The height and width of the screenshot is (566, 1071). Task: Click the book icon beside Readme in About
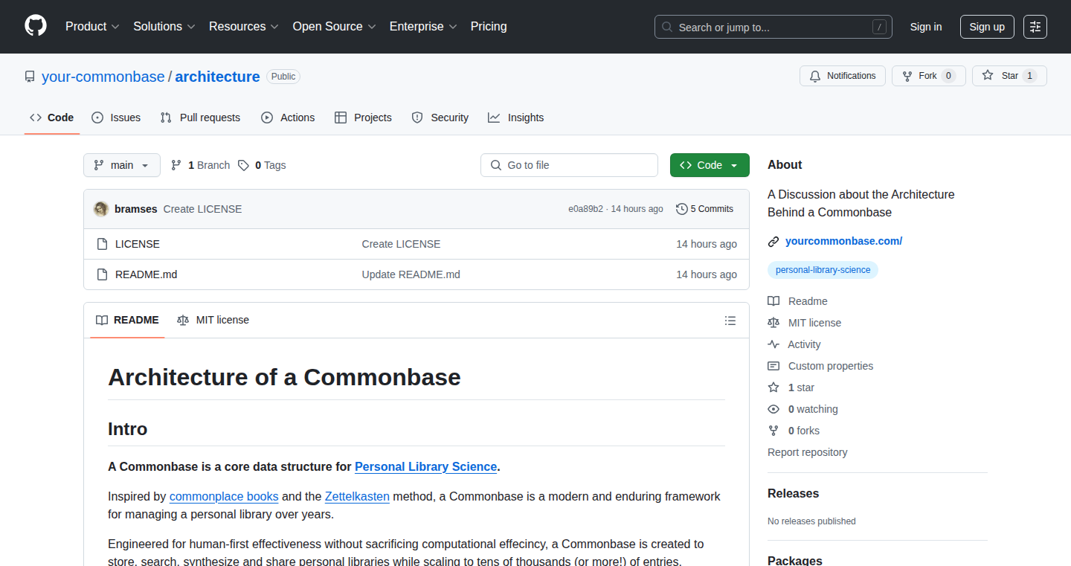(x=773, y=301)
